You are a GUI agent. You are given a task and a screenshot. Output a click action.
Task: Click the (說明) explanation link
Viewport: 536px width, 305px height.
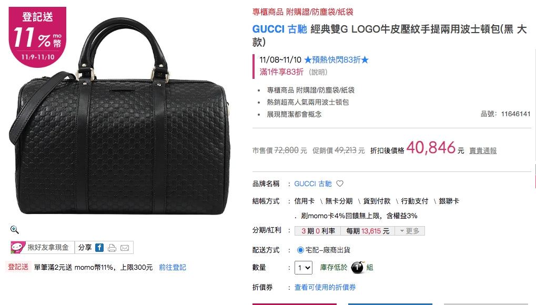(318, 72)
